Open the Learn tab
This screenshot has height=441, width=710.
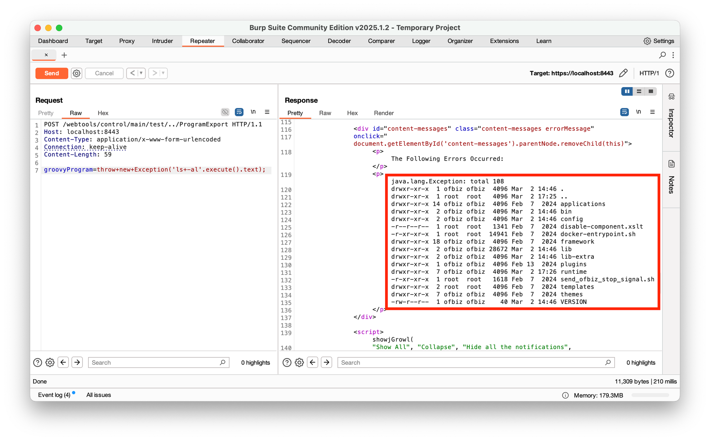point(544,41)
